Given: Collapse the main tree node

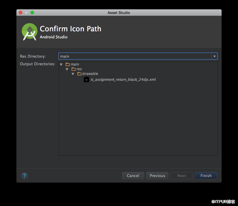Looking at the screenshot, I should click(61, 65).
